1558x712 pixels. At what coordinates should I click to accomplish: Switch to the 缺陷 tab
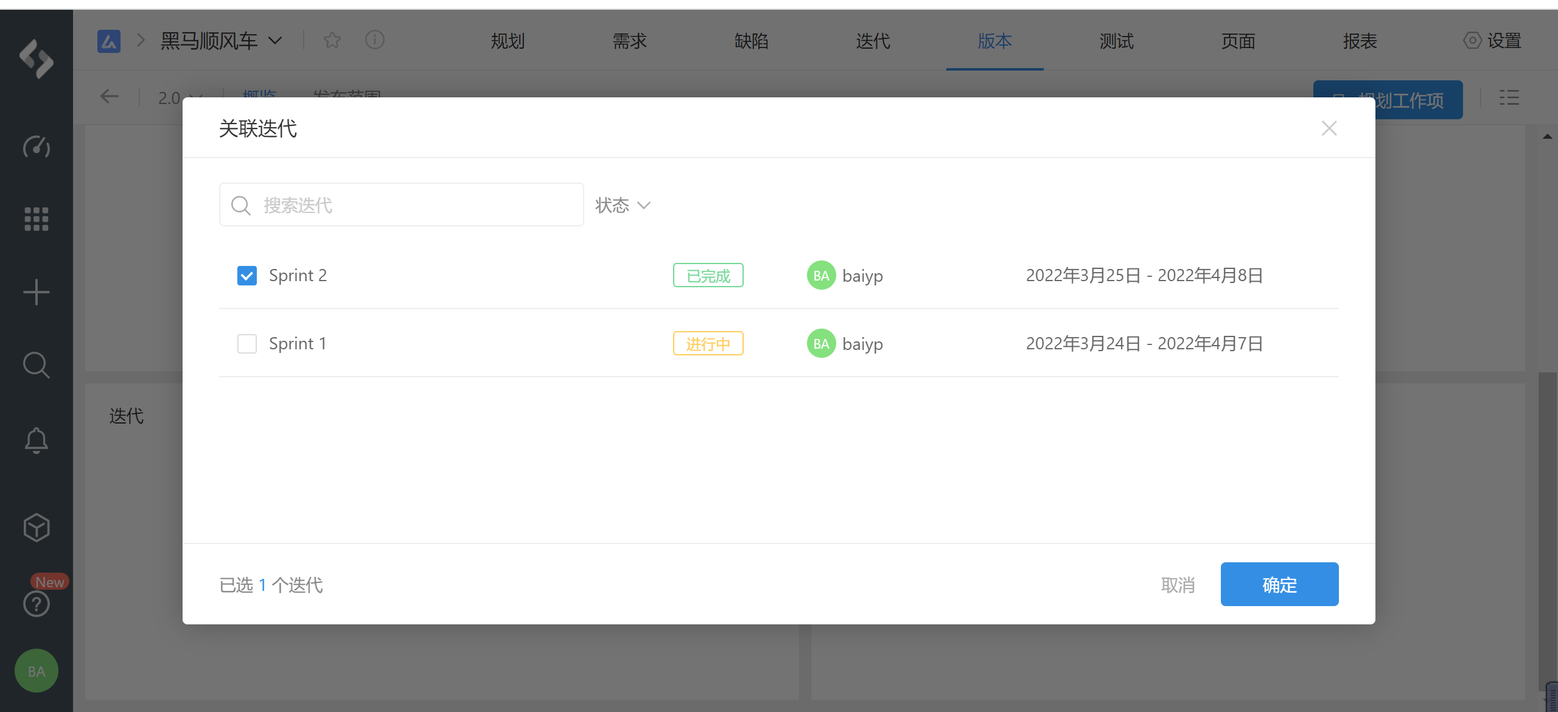click(x=751, y=41)
